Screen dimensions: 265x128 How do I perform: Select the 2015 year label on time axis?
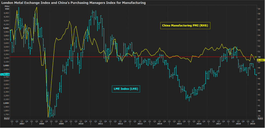[179, 124]
